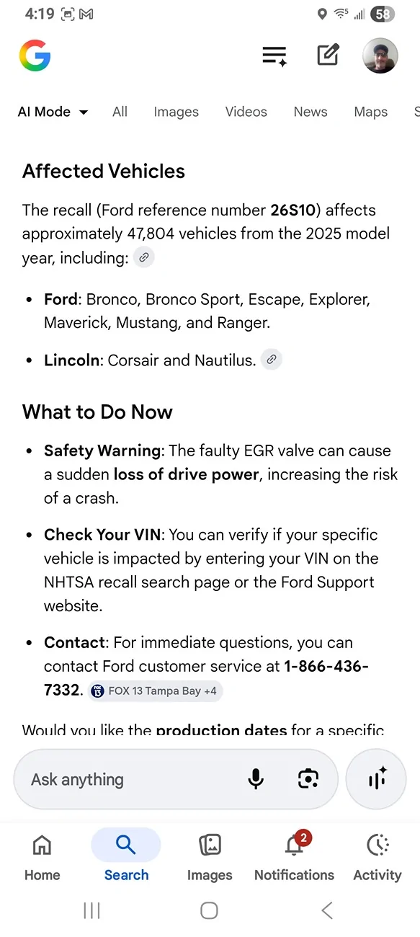The image size is (420, 937).
Task: Start voice search with the microphone icon
Action: click(x=256, y=779)
